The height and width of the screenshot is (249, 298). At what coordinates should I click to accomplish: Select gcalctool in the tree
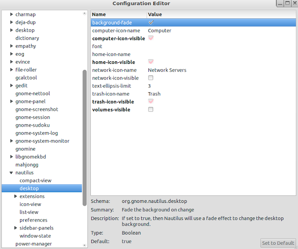click(26, 78)
